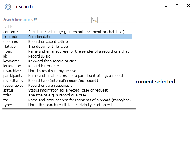Select the 'to:' recipients field option
This screenshot has width=194, height=147.
click(x=67, y=100)
